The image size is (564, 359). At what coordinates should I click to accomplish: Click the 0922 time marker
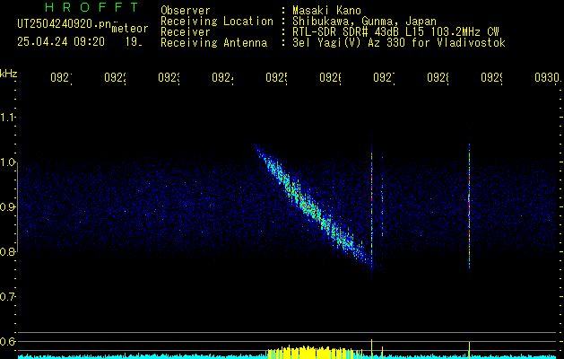pyautogui.click(x=115, y=78)
